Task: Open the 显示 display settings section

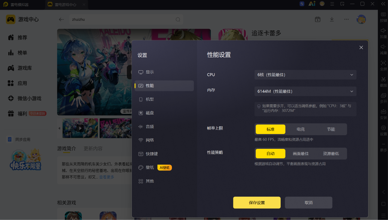Action: (164, 72)
